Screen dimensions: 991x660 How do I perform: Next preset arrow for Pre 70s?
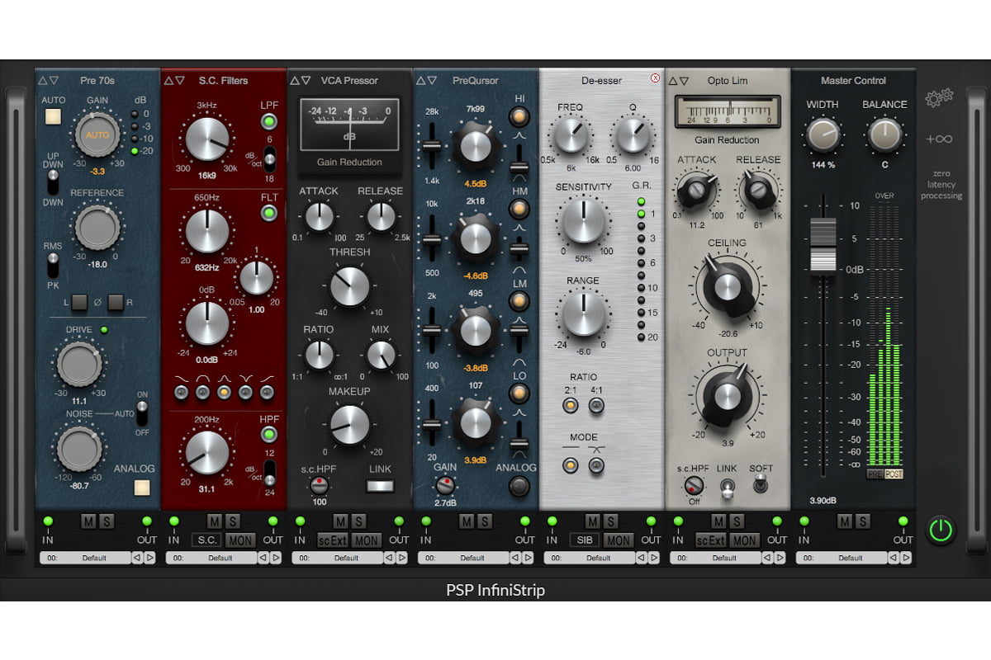click(149, 558)
